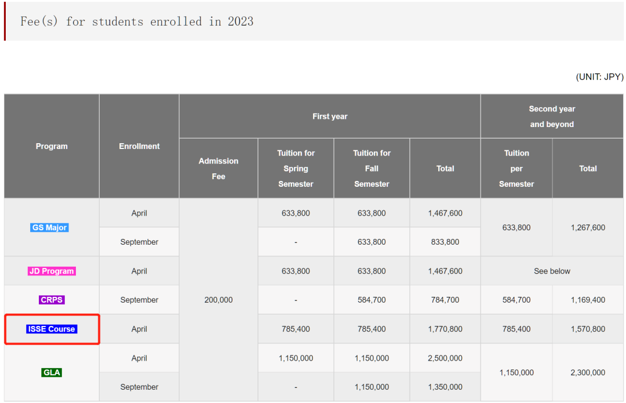Click the GS Major September total 833,800

pos(445,242)
